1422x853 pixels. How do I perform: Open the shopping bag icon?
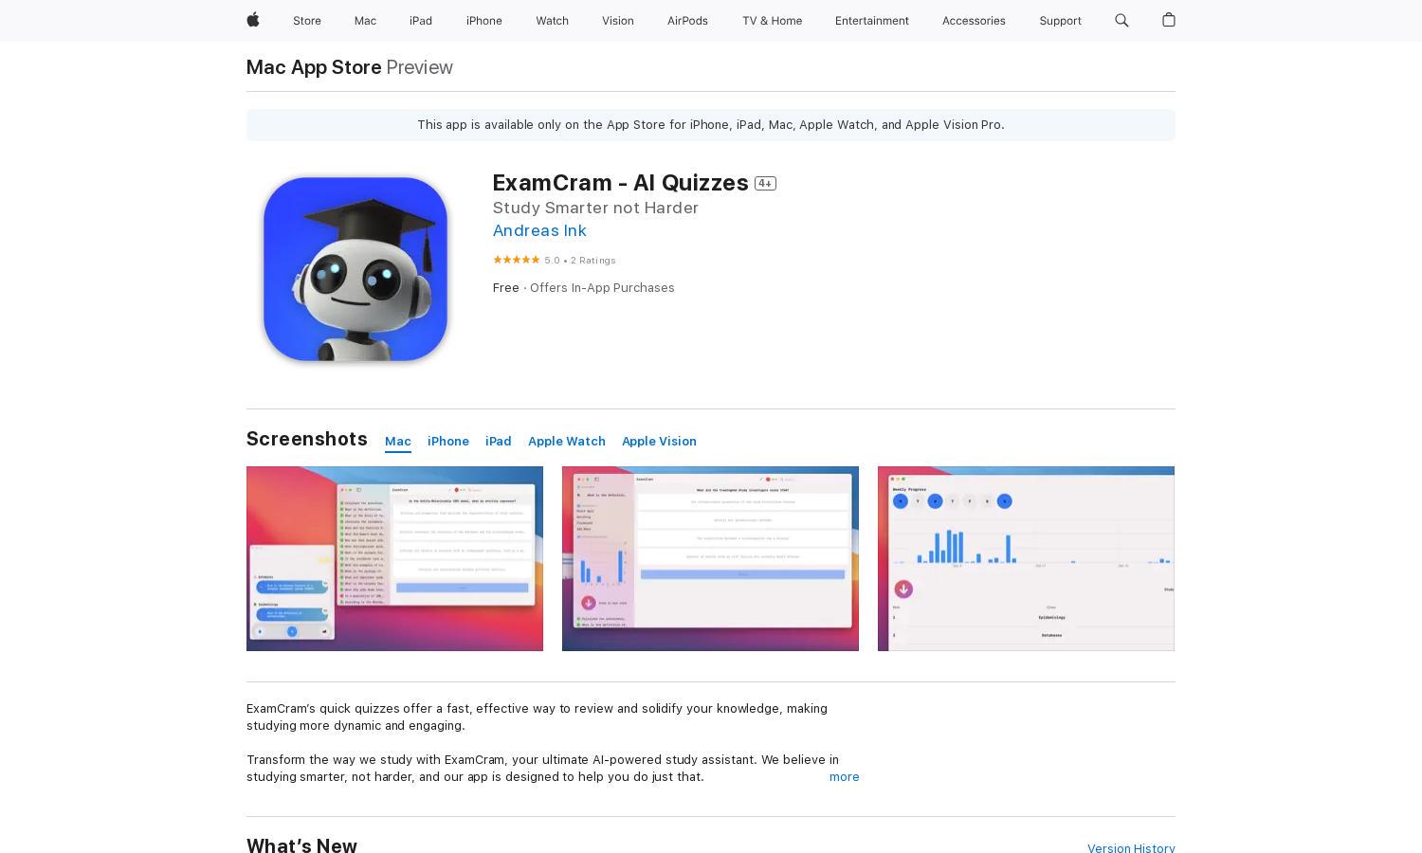coord(1168,20)
